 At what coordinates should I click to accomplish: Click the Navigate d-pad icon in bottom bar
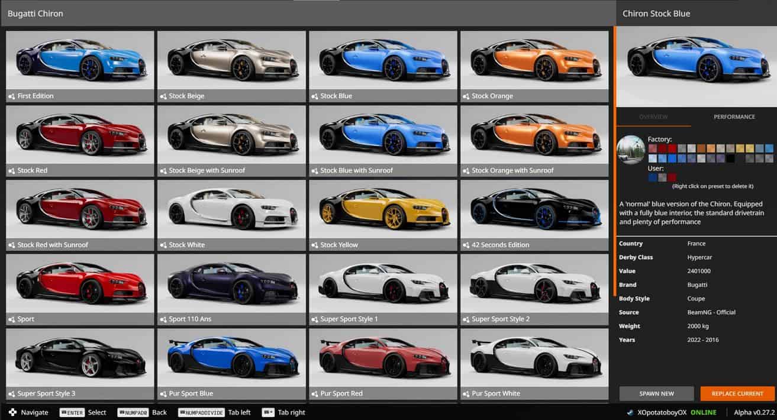point(12,412)
